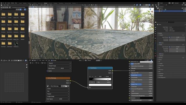The width and height of the screenshot is (186, 105).
Task: Open the Node menu in node editor header
Action: [x=49, y=60]
